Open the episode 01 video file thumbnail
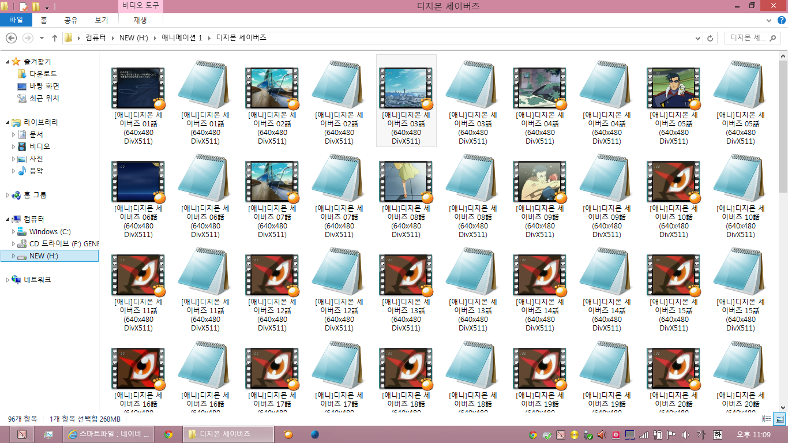This screenshot has width=788, height=443. (x=138, y=88)
